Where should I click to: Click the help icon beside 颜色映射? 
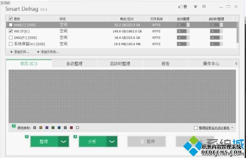(14, 126)
